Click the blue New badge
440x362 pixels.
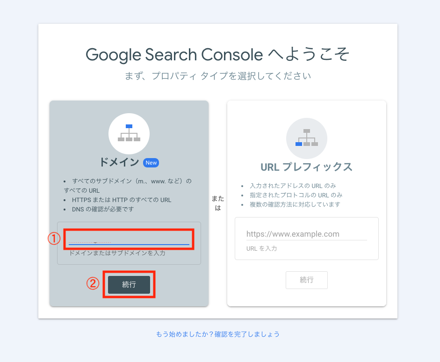(151, 163)
